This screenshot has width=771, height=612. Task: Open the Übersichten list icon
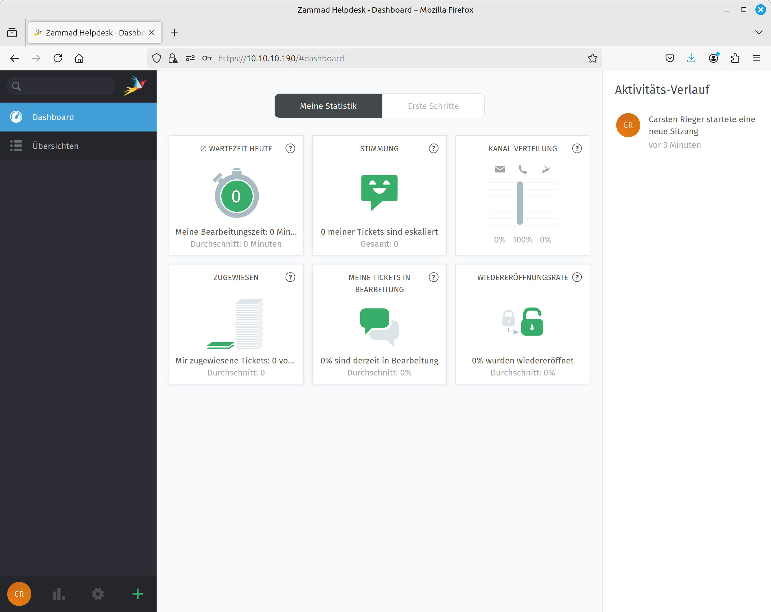16,146
